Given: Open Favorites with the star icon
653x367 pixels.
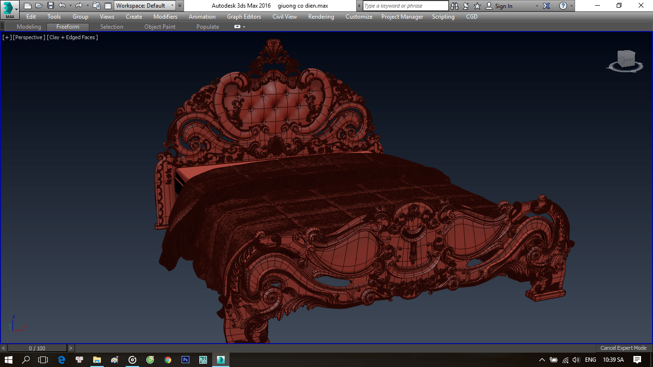Looking at the screenshot, I should (477, 6).
